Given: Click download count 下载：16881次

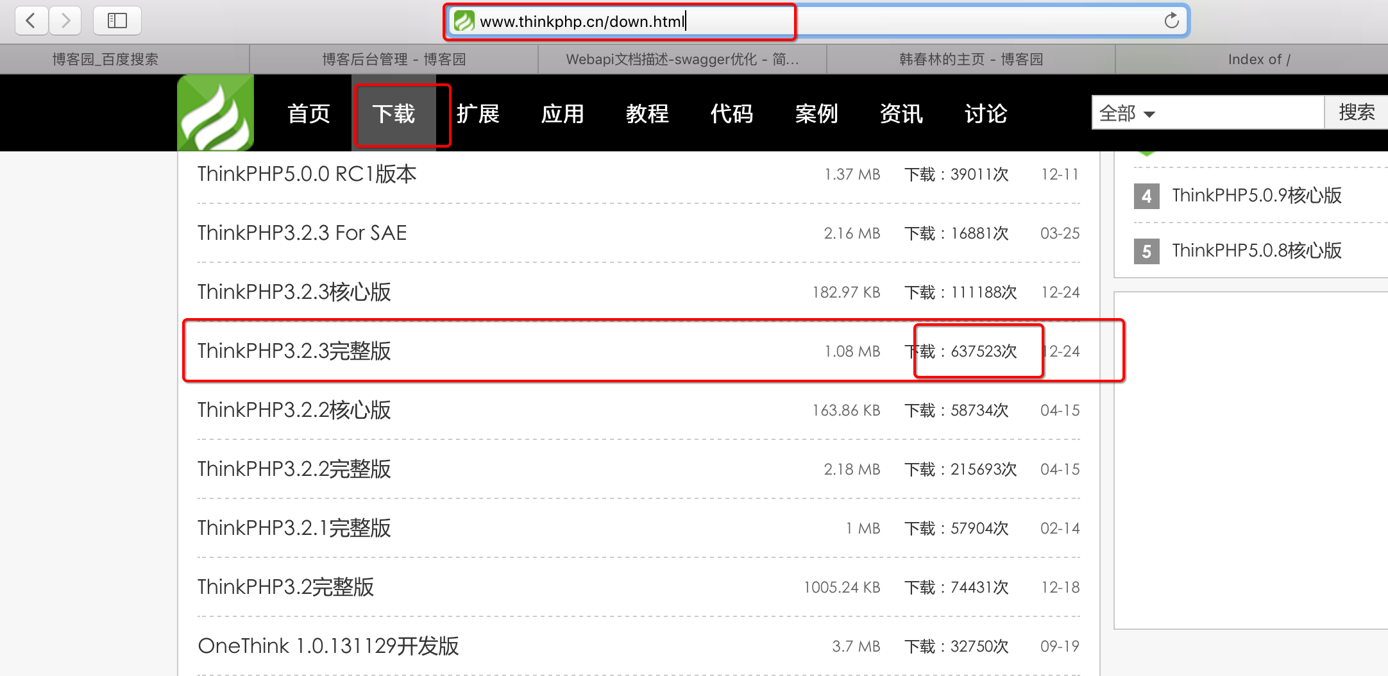Looking at the screenshot, I should (956, 233).
